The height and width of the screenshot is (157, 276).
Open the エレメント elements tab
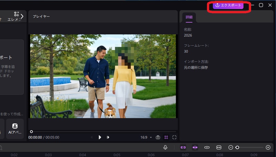tap(15, 16)
